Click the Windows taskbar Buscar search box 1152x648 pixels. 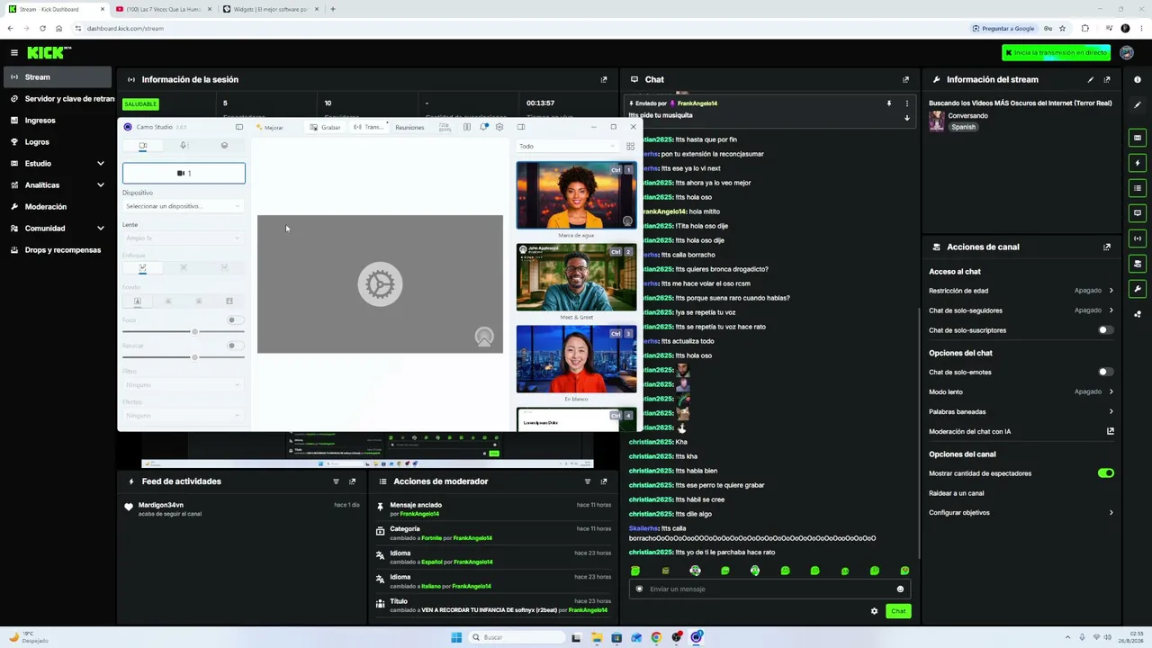pyautogui.click(x=515, y=637)
